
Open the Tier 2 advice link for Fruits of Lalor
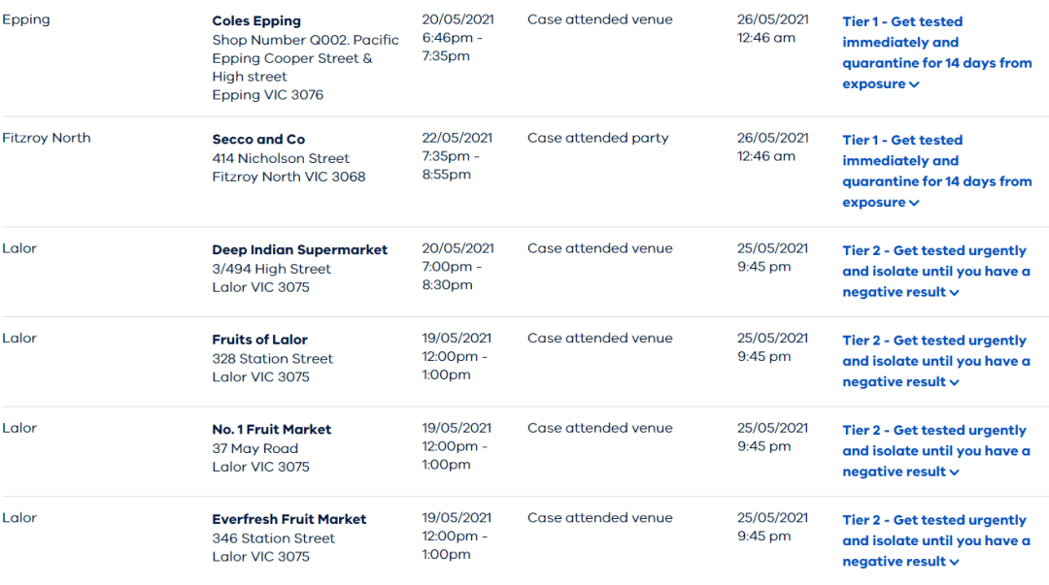click(x=936, y=361)
